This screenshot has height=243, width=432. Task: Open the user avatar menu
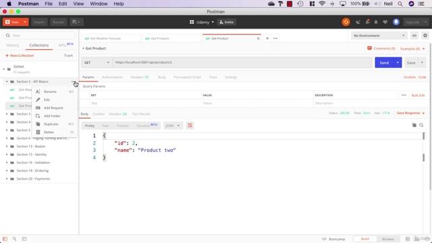tap(396, 22)
